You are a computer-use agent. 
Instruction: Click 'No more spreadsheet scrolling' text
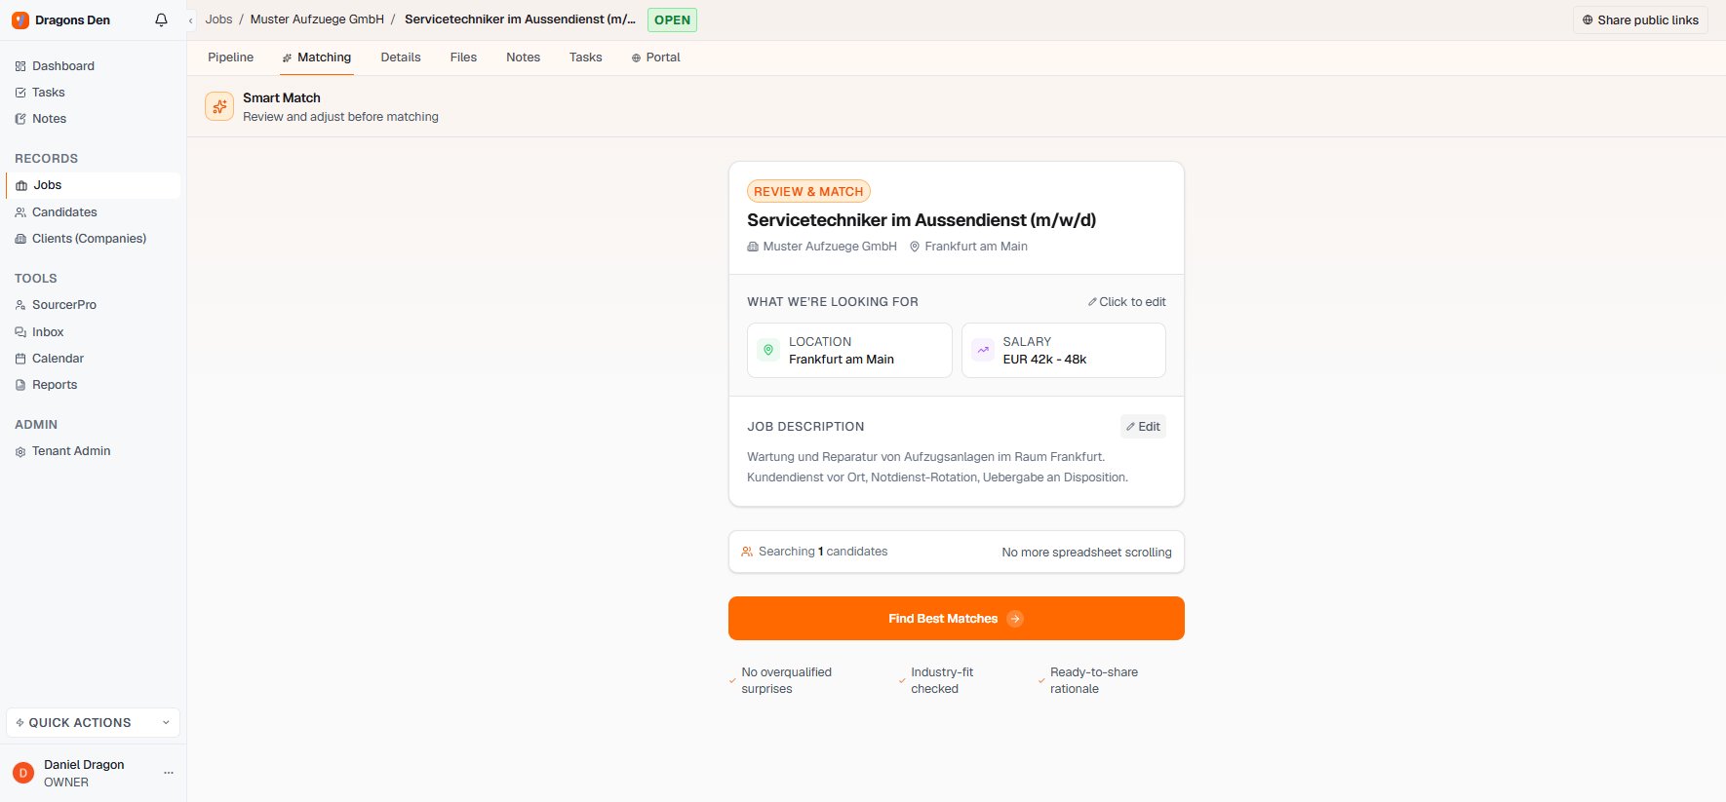[x=1086, y=553]
